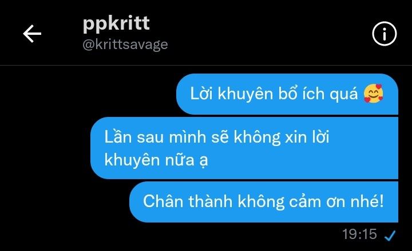Viewport: 412px width, 251px height.
Task: Tap the blue sent checkmark
Action: click(390, 235)
